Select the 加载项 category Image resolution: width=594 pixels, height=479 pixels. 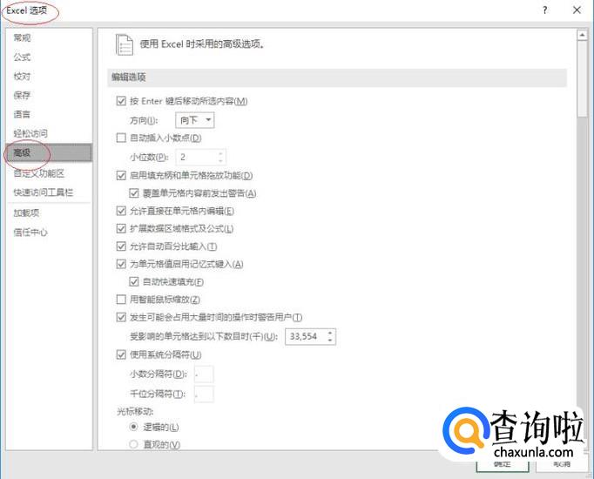(26, 213)
